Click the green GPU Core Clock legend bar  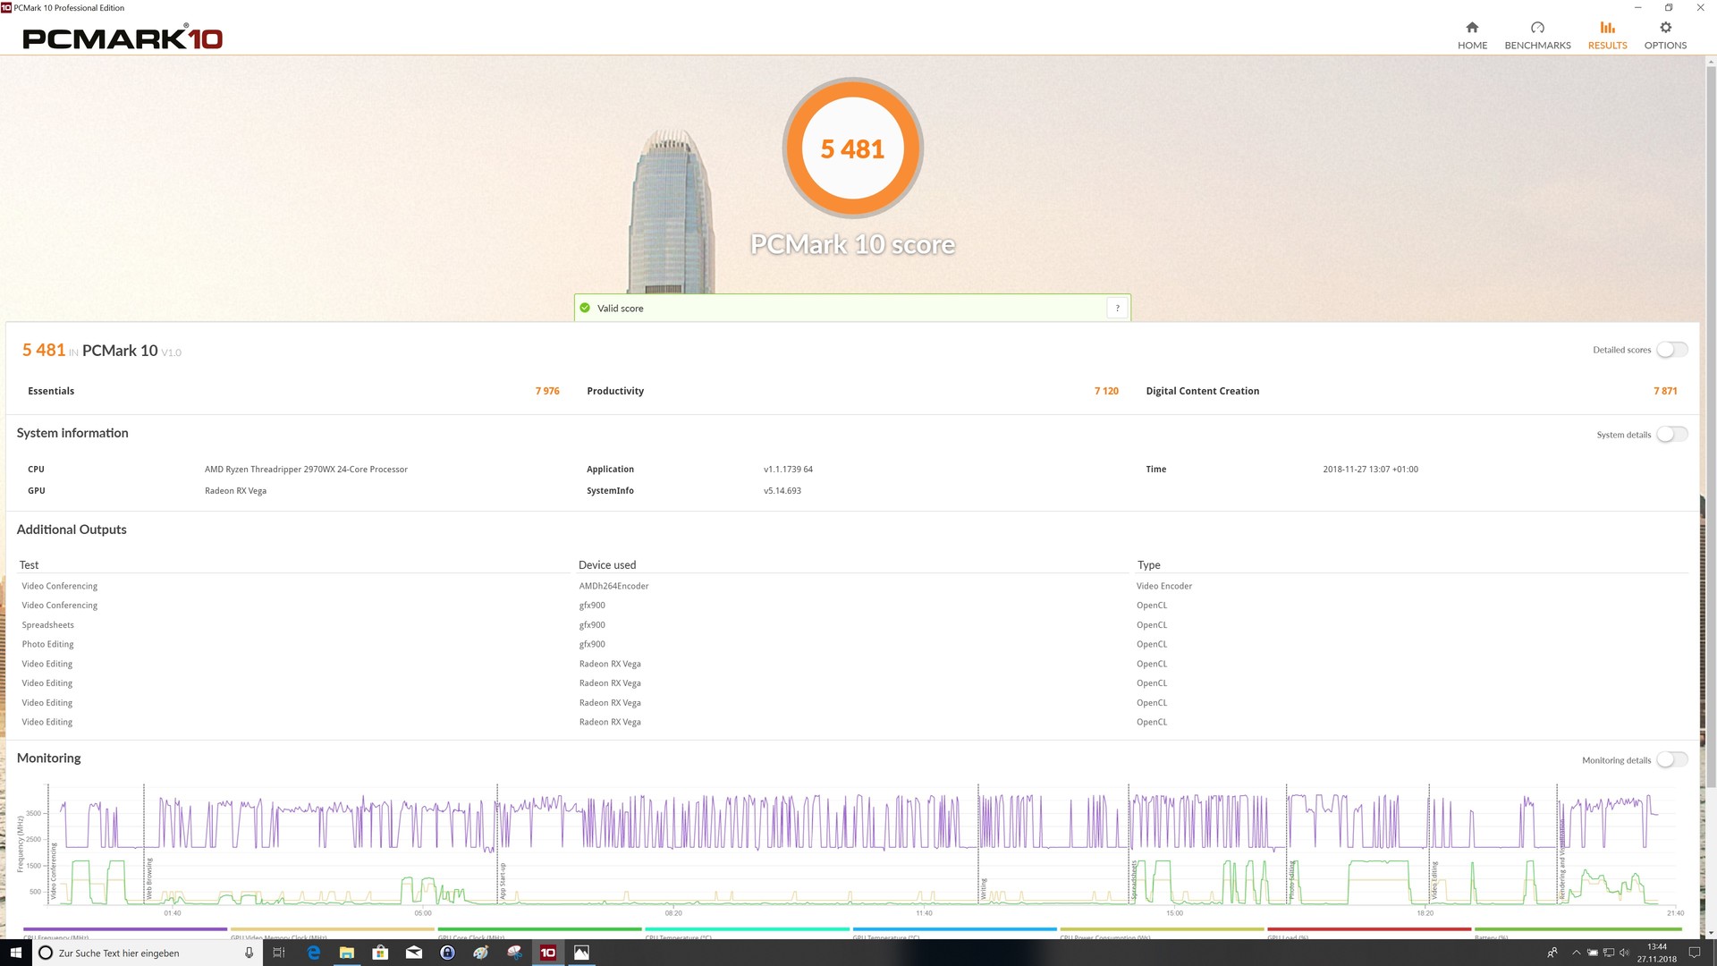pos(540,929)
